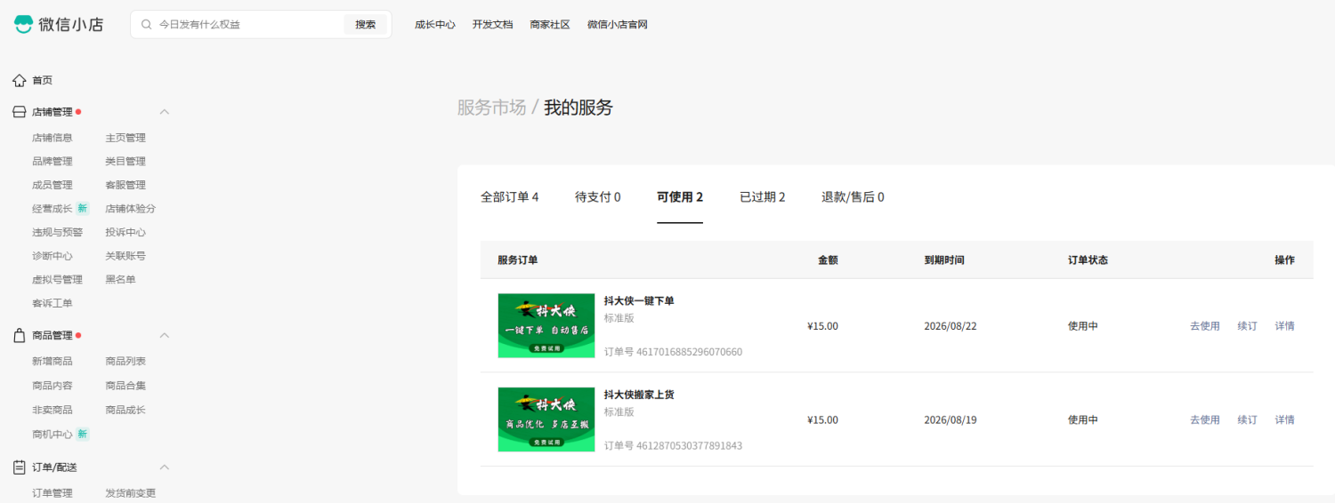
Task: Open 经营成长 in the sidebar
Action: click(53, 209)
